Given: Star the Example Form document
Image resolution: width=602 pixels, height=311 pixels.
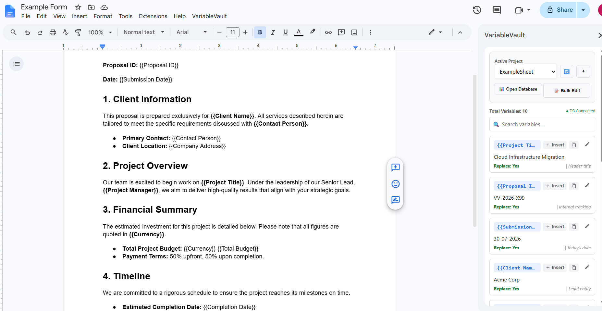Looking at the screenshot, I should [78, 7].
